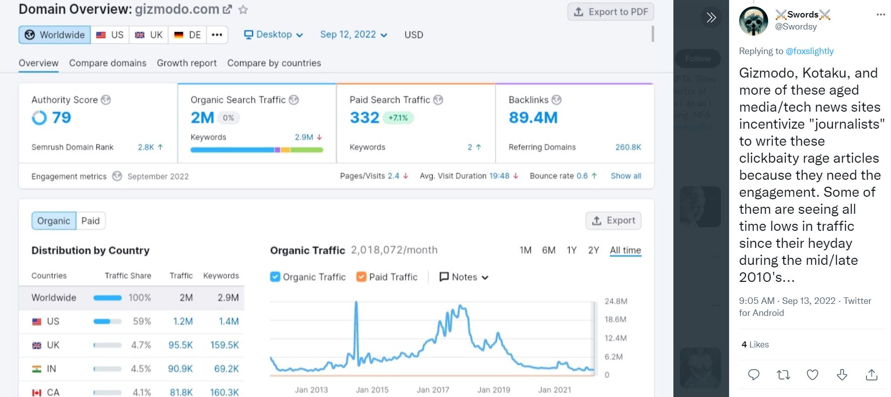The image size is (891, 397).
Task: Set chart range to 1Y
Action: (572, 250)
